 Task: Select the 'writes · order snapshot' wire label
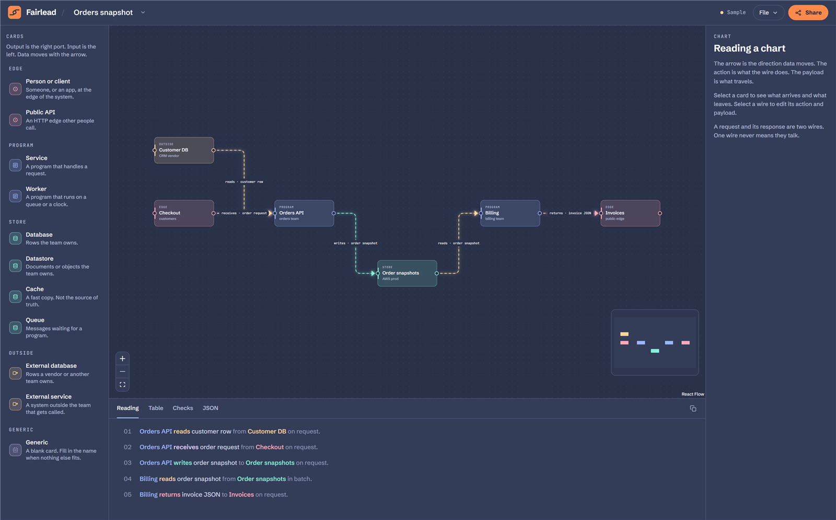click(x=356, y=243)
